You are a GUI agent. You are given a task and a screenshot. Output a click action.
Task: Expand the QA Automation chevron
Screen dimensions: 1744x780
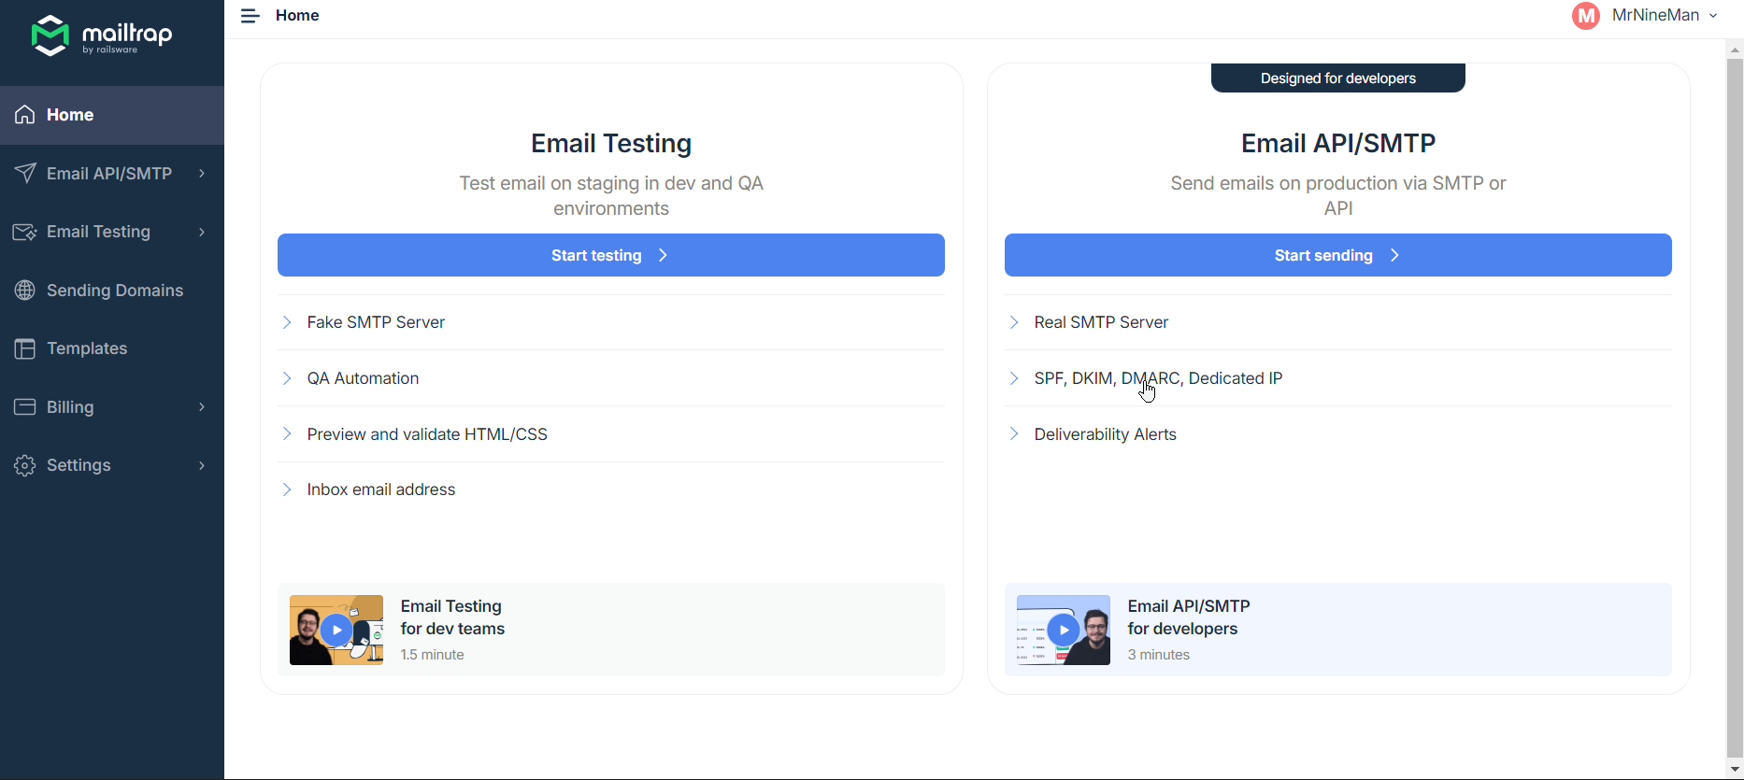287,378
